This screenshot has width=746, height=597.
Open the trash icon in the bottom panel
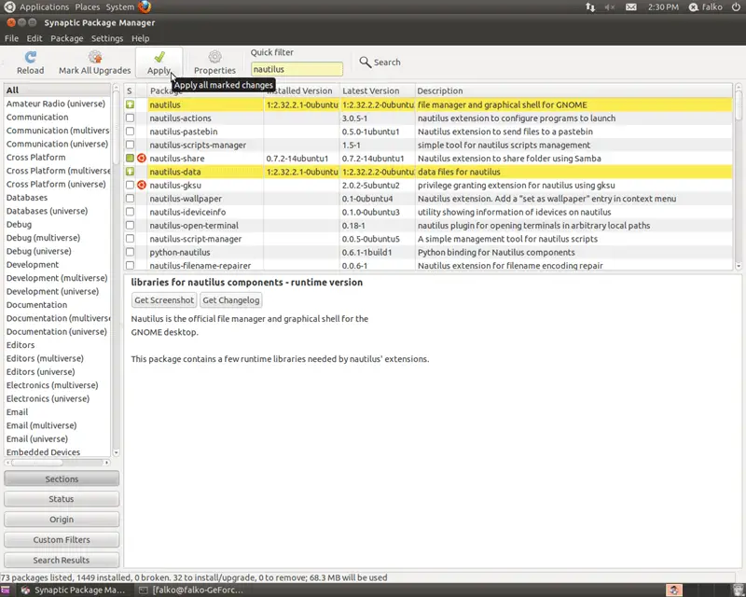[x=739, y=590]
